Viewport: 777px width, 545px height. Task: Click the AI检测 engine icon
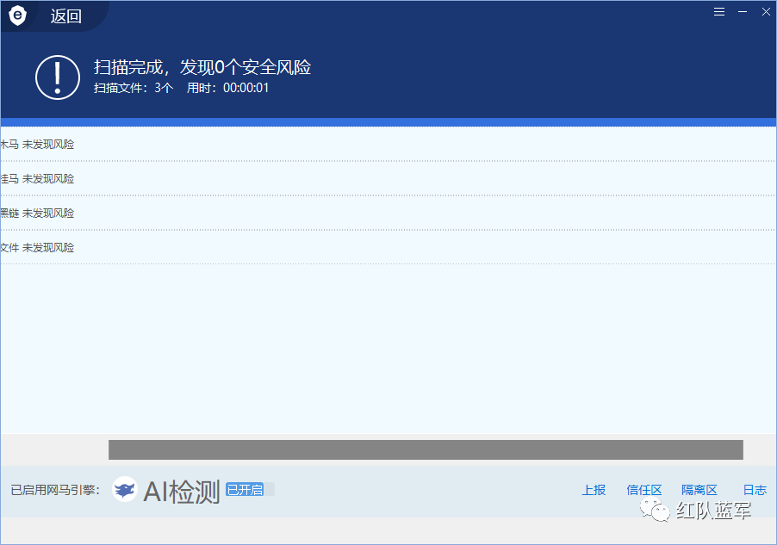124,490
